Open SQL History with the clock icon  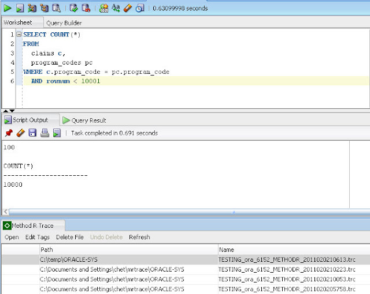(x=140, y=8)
